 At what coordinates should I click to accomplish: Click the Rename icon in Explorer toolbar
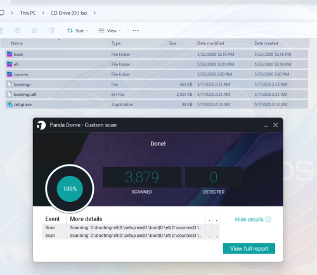[17, 30]
